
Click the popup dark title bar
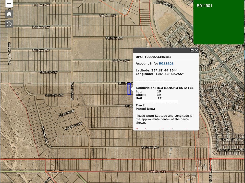point(161,50)
